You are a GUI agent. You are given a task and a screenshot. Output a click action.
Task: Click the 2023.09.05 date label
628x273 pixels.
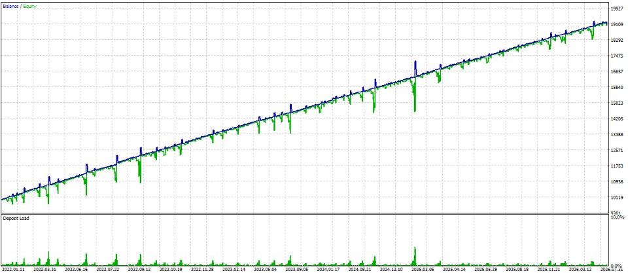pyautogui.click(x=296, y=269)
